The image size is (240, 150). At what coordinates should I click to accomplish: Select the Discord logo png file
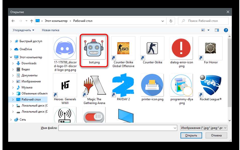click(65, 54)
